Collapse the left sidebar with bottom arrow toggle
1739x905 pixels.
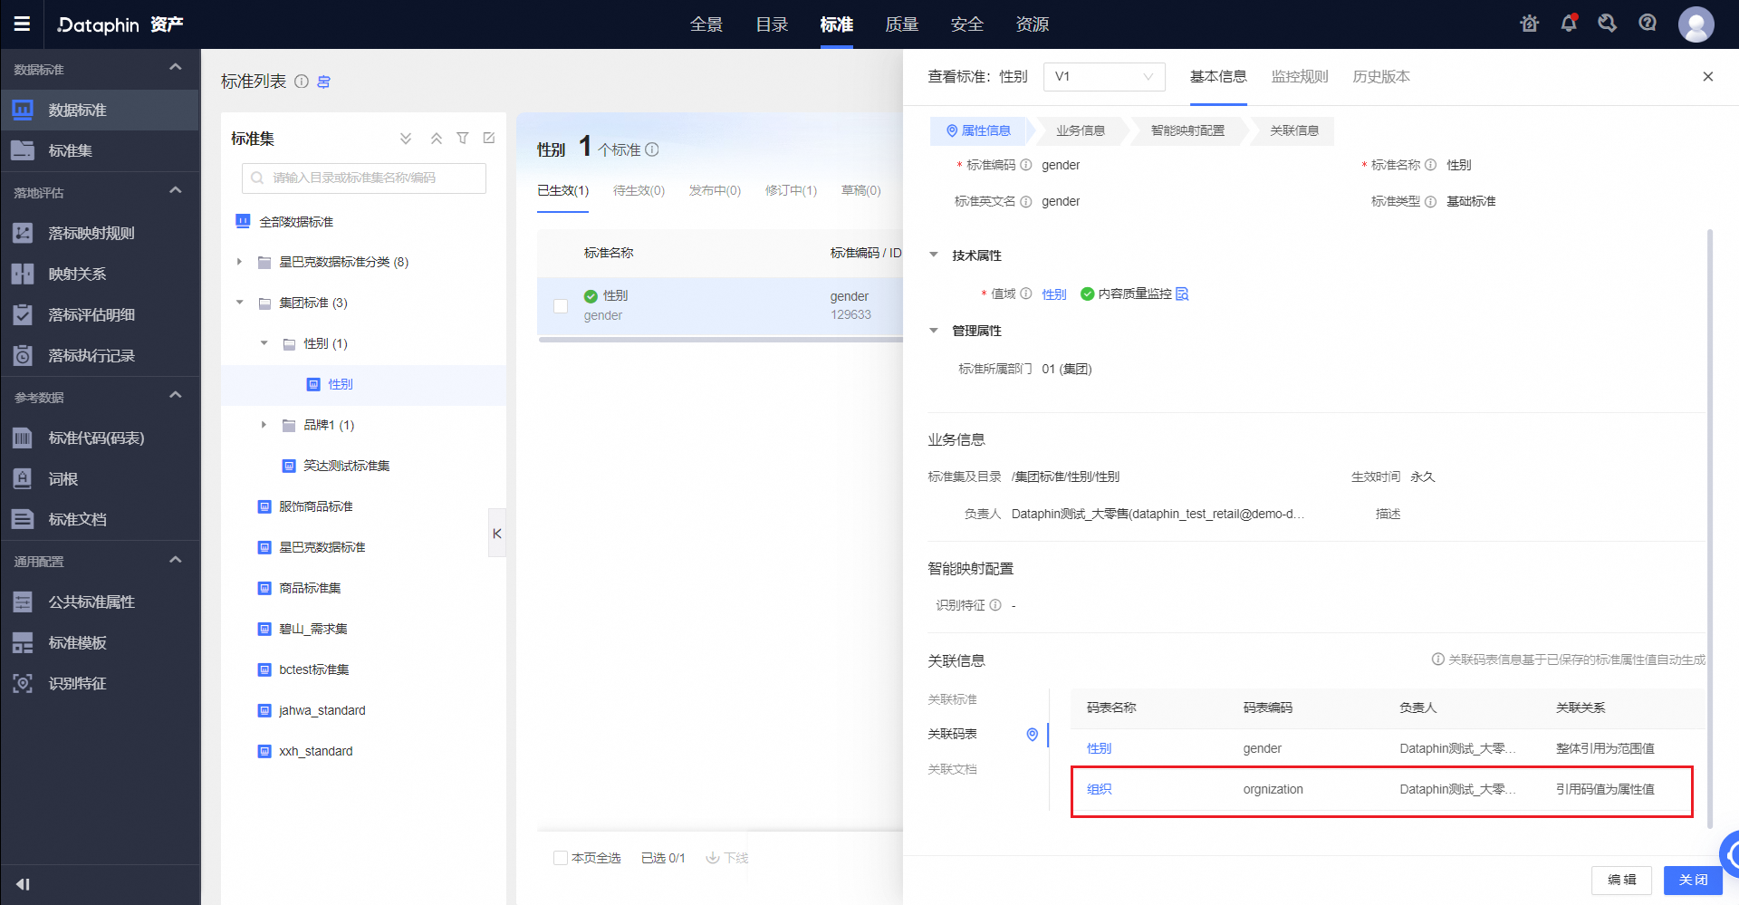(x=23, y=882)
